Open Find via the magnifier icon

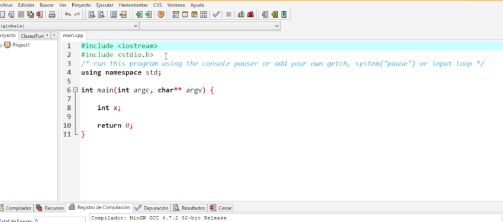click(92, 14)
